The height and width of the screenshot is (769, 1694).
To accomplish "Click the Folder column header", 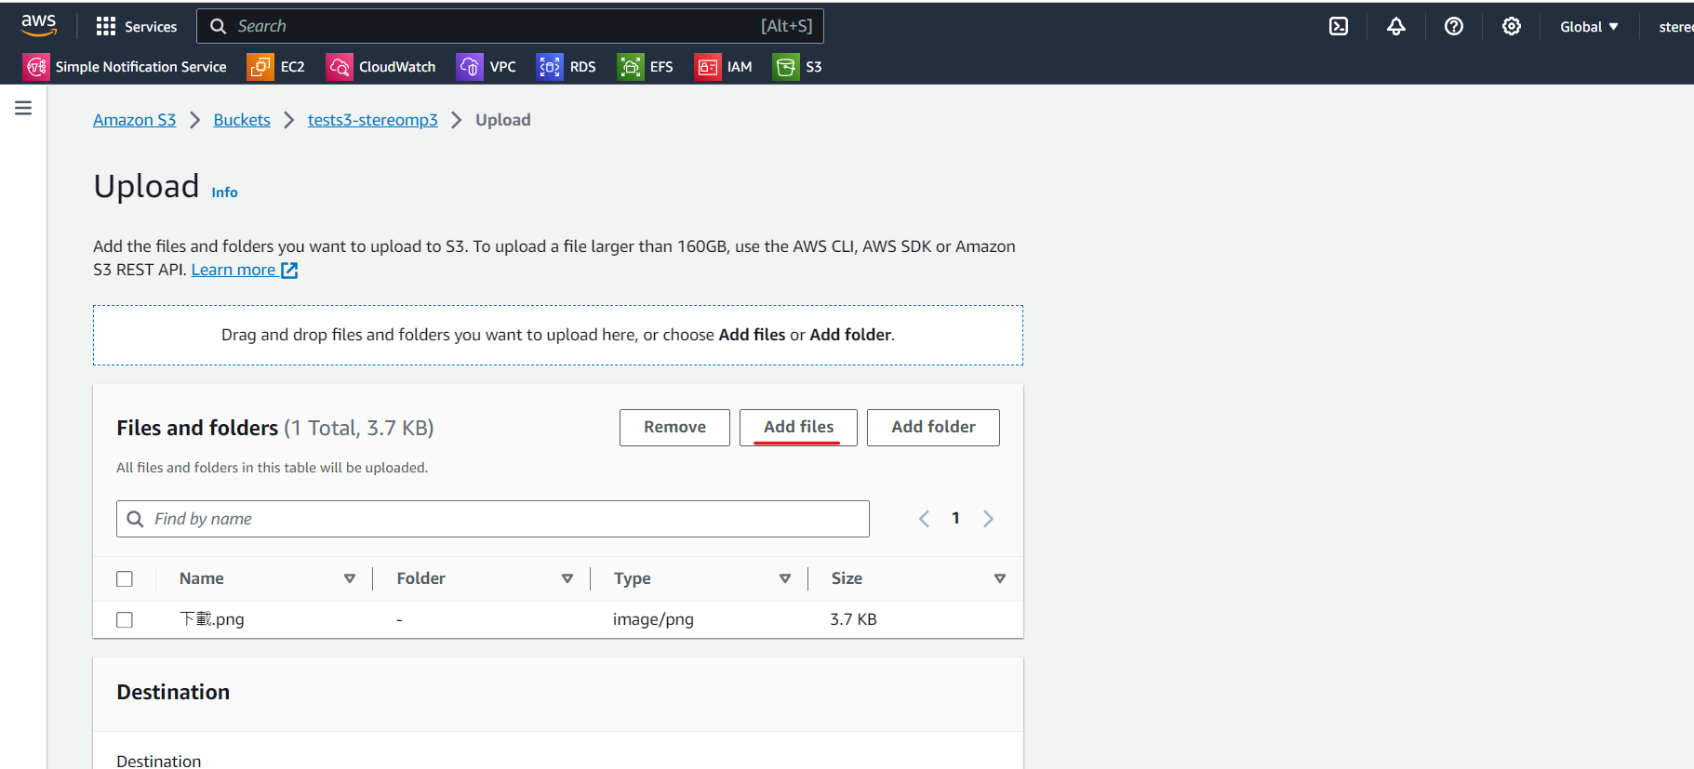I will tap(421, 578).
